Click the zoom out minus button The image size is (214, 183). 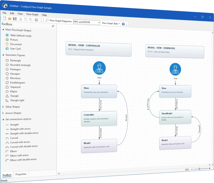[192, 169]
